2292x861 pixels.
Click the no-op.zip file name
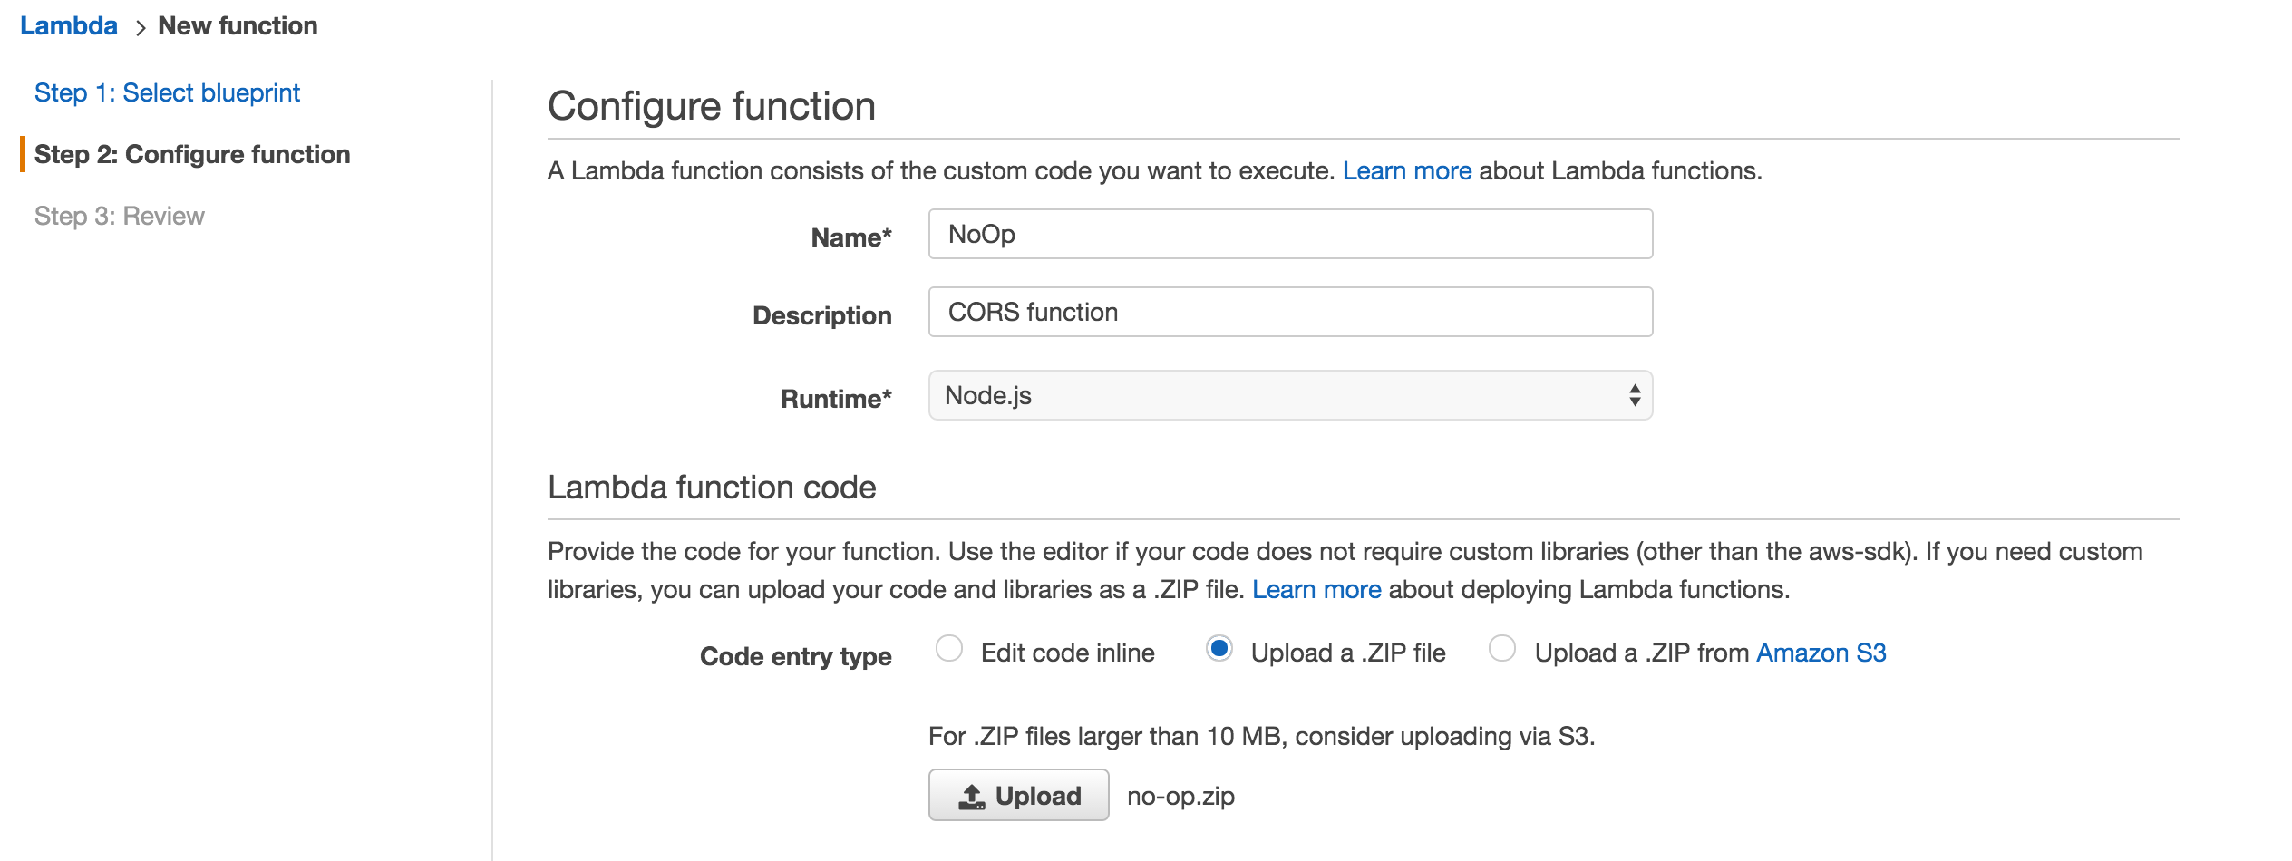tap(1180, 797)
